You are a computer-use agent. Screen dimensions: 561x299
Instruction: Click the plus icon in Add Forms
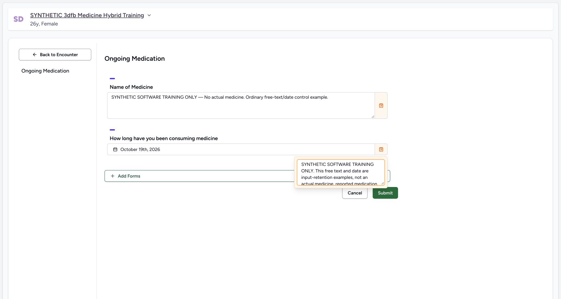pyautogui.click(x=113, y=176)
